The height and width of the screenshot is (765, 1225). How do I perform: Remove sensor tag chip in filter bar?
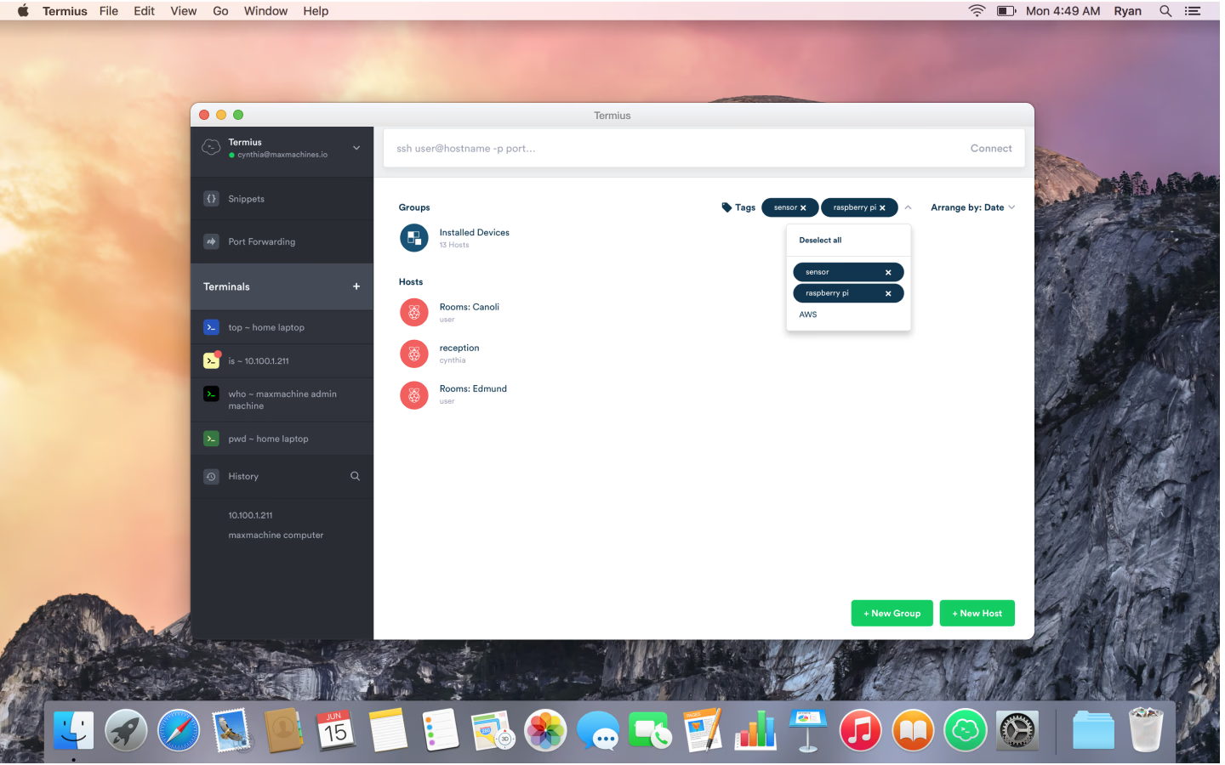click(x=803, y=208)
